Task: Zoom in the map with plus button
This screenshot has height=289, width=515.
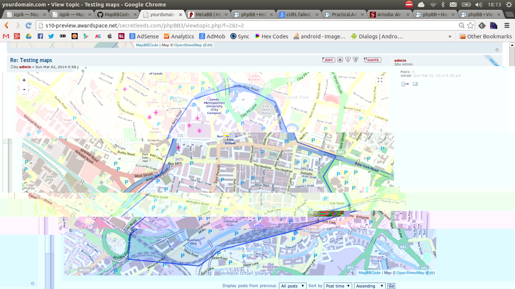Action: pos(24,80)
